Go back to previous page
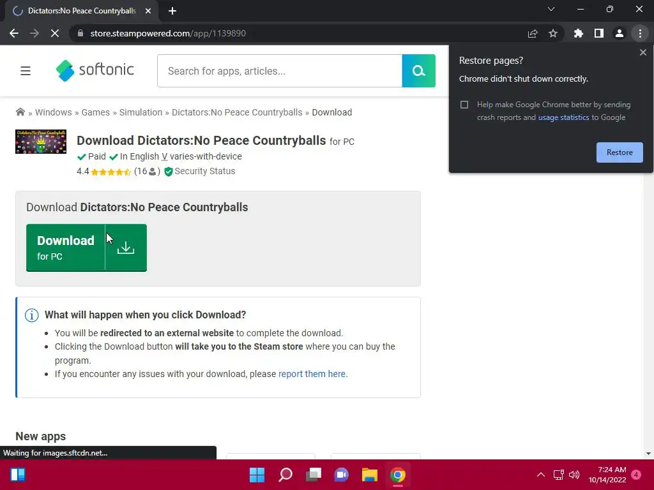654x490 pixels. [x=14, y=33]
